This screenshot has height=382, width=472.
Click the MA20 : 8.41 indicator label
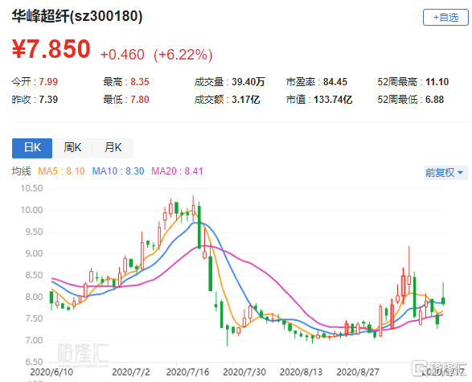pos(177,171)
